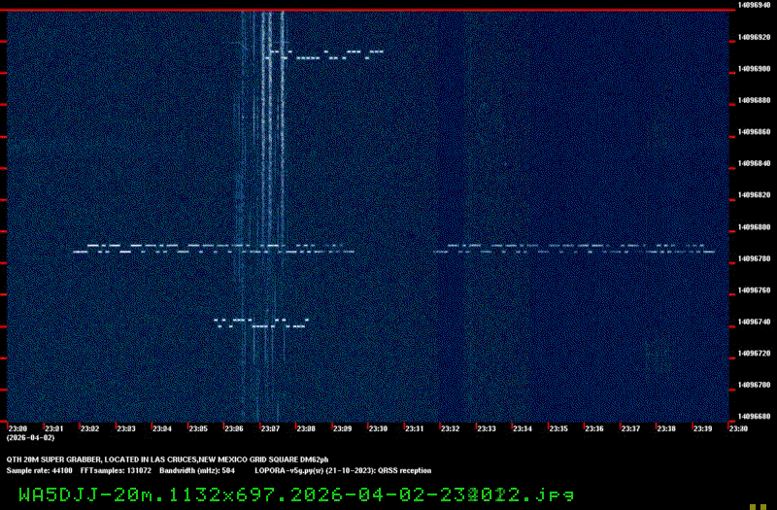Click the FFTsamples: 131072 text
The height and width of the screenshot is (510, 777).
(x=116, y=471)
